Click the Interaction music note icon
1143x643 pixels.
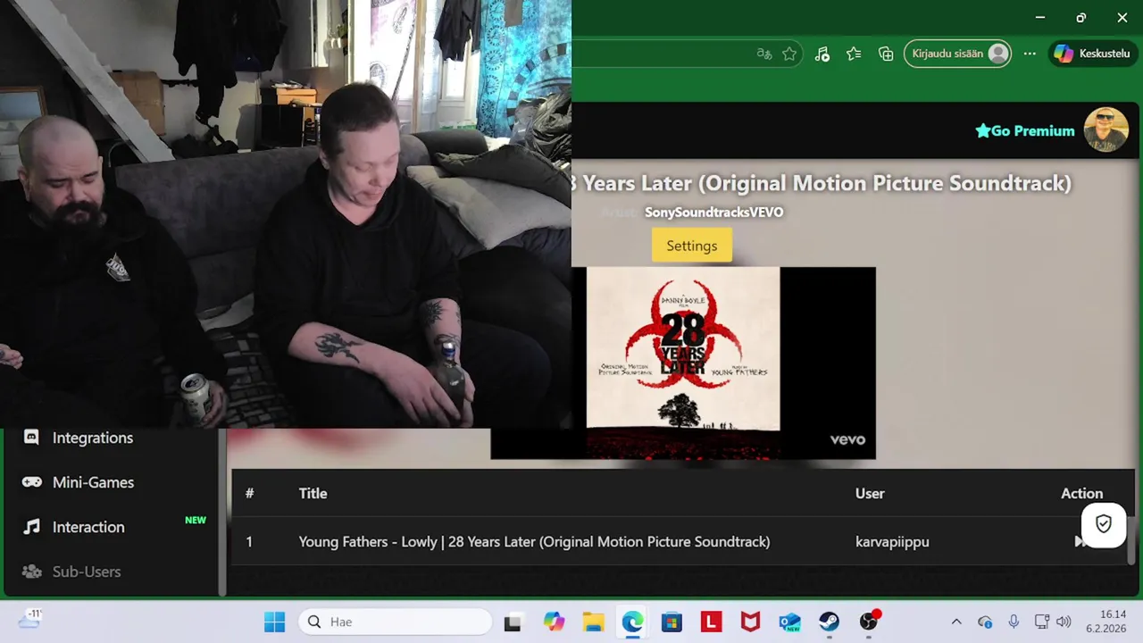pyautogui.click(x=31, y=527)
